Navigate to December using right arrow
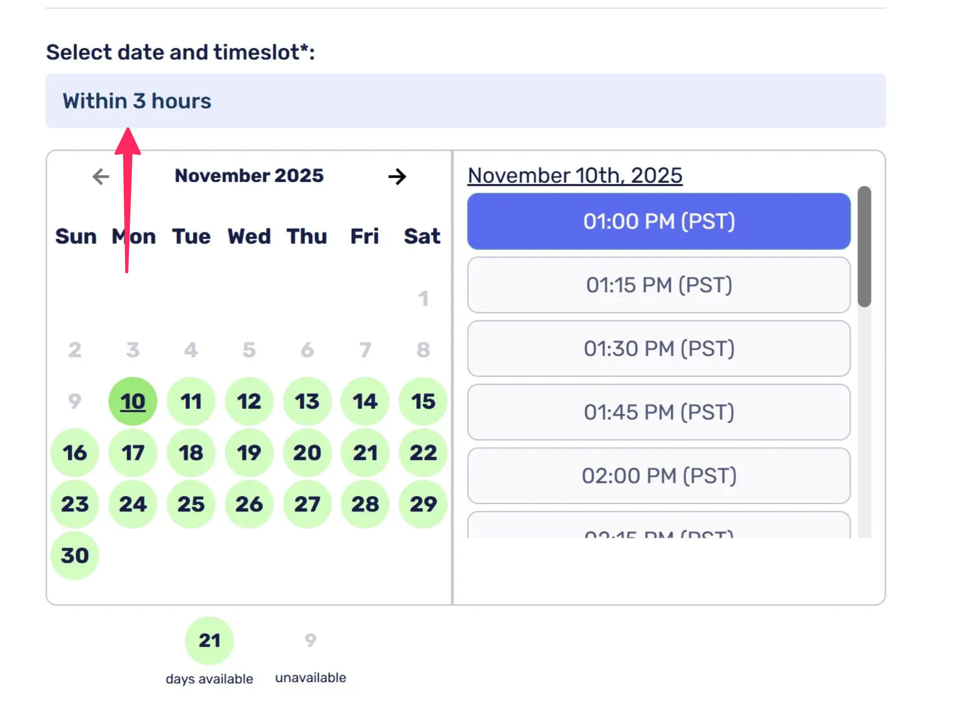The height and width of the screenshot is (723, 973). [396, 176]
